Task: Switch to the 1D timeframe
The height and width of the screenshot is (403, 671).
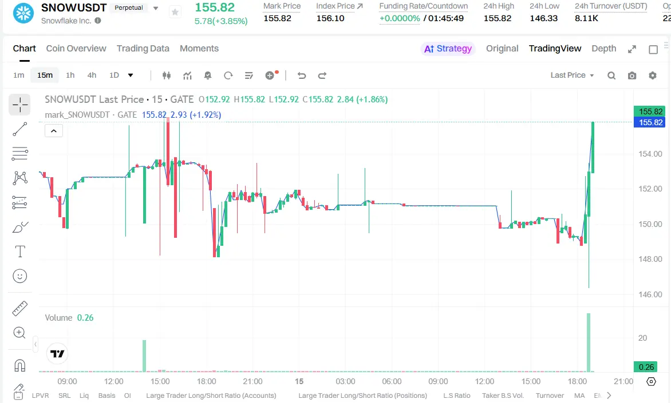Action: click(114, 75)
